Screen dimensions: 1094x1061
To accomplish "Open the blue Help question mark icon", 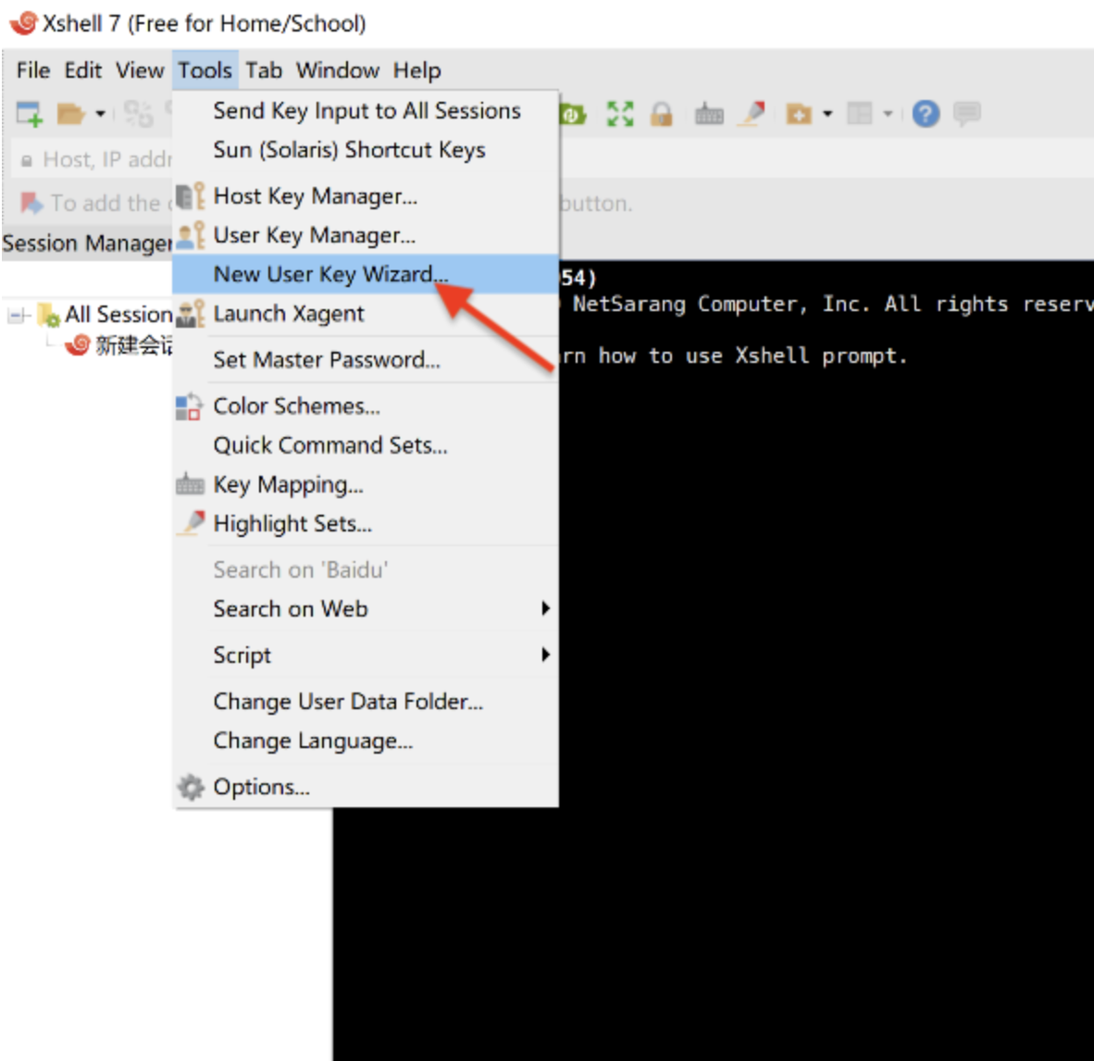I will [926, 114].
